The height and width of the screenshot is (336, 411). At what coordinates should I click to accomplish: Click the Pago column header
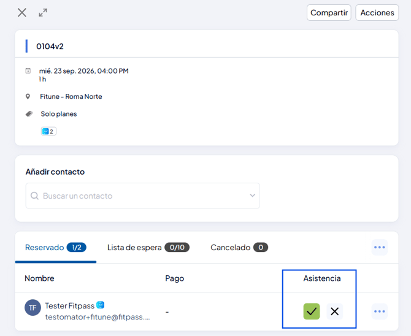click(x=175, y=278)
